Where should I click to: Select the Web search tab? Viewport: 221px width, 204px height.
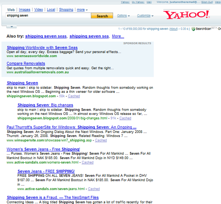pyautogui.click(x=11, y=10)
